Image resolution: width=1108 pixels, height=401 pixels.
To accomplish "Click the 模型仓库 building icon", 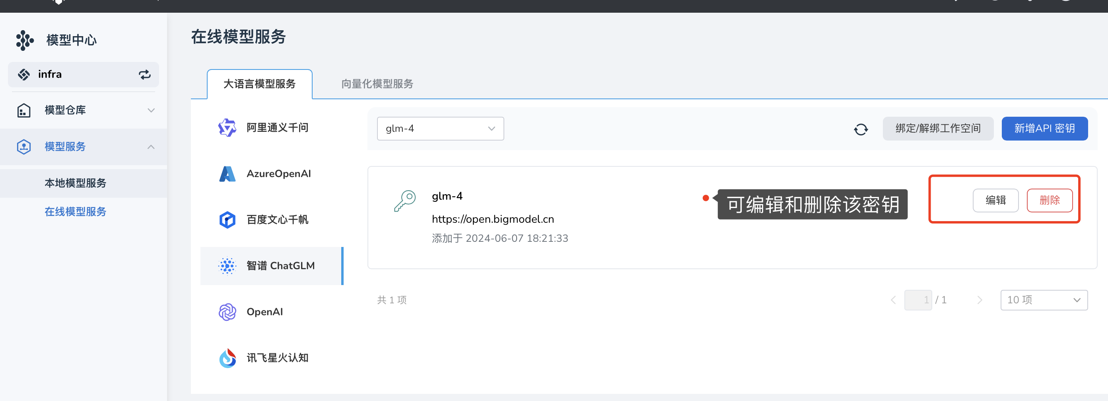I will point(23,110).
